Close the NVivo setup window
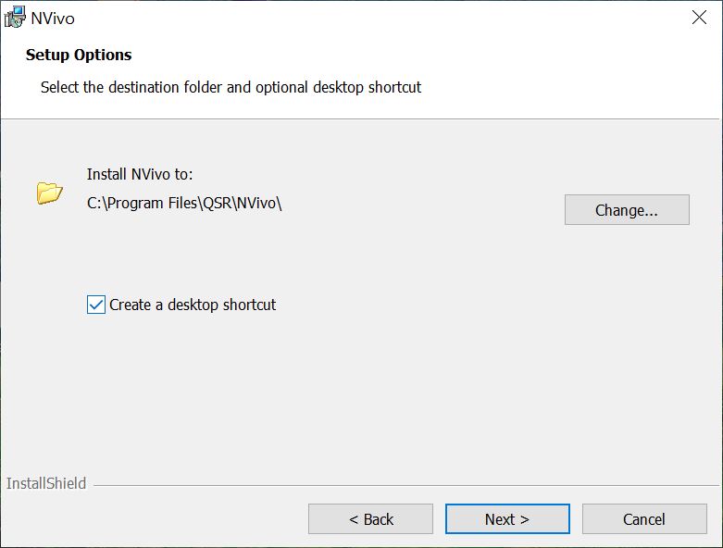 (699, 18)
